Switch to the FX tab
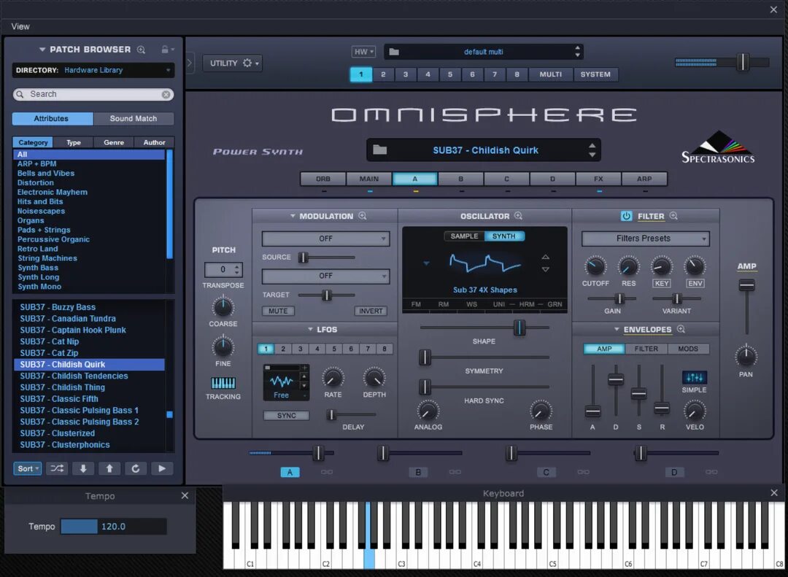The width and height of the screenshot is (788, 577). pos(598,179)
